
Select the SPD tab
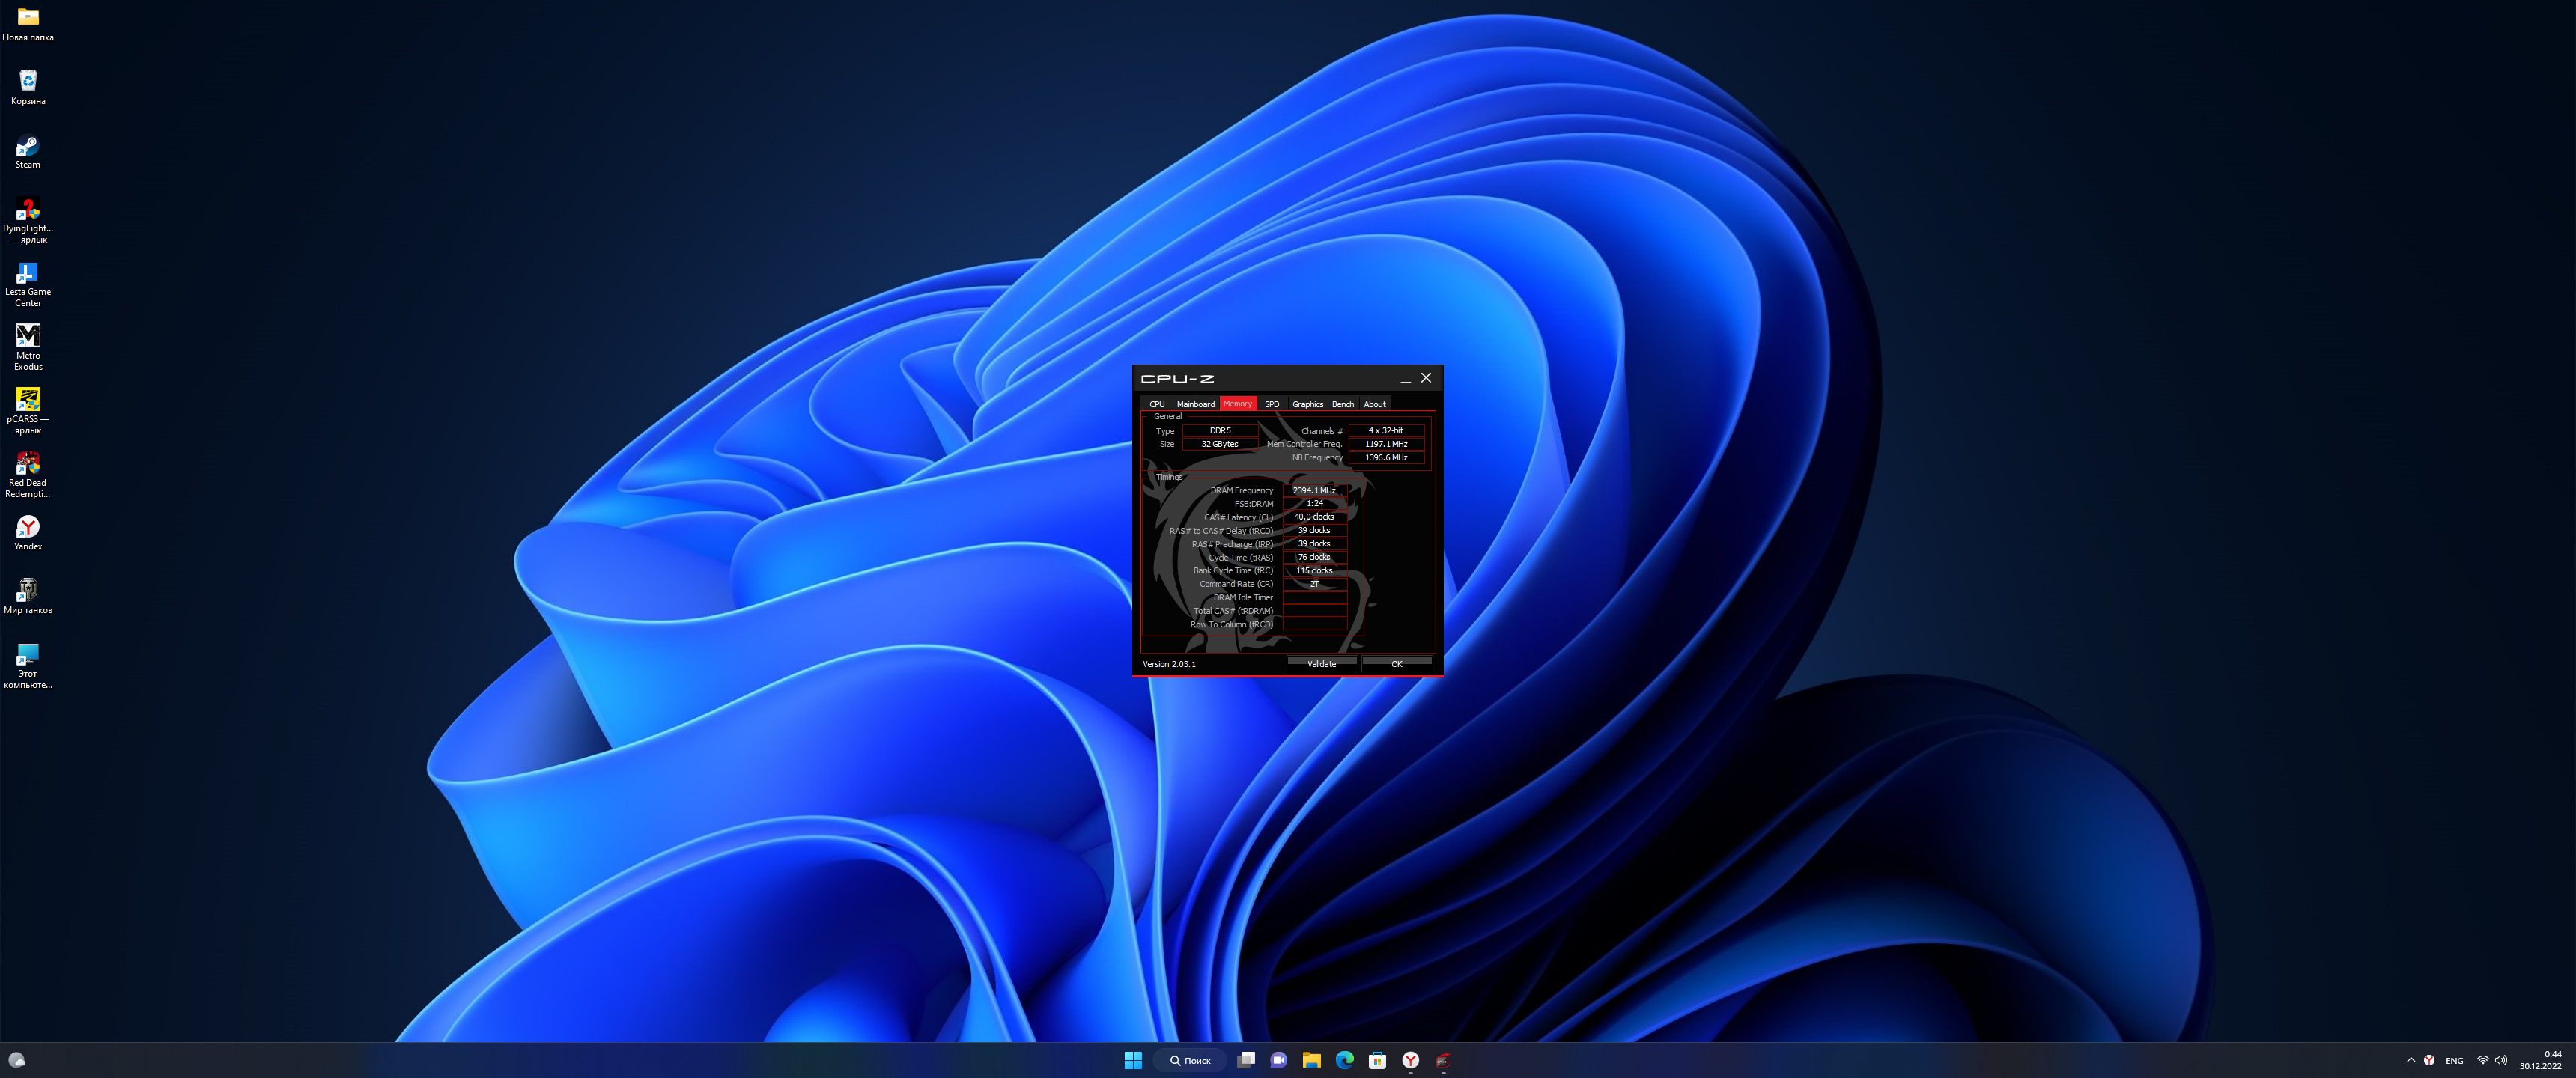coord(1271,404)
